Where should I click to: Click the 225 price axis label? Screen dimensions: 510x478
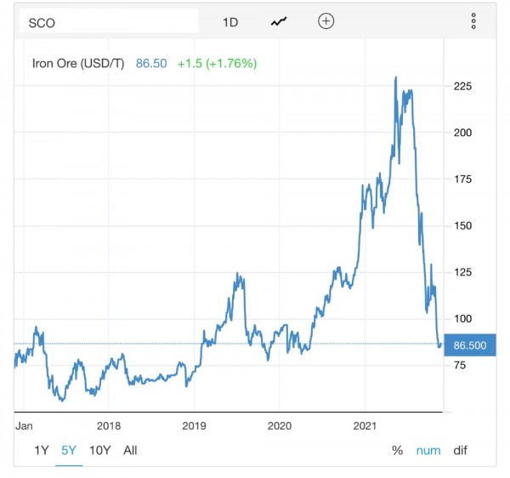point(462,86)
